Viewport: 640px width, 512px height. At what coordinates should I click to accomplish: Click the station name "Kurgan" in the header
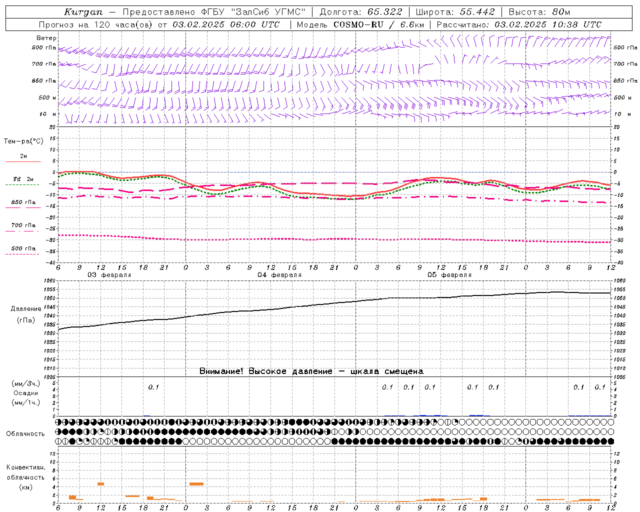click(x=83, y=12)
